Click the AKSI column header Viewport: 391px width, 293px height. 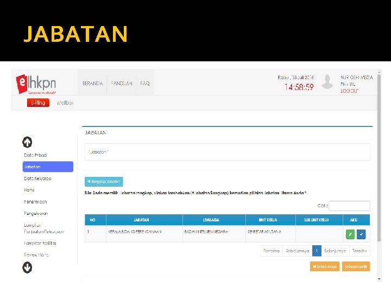356,220
